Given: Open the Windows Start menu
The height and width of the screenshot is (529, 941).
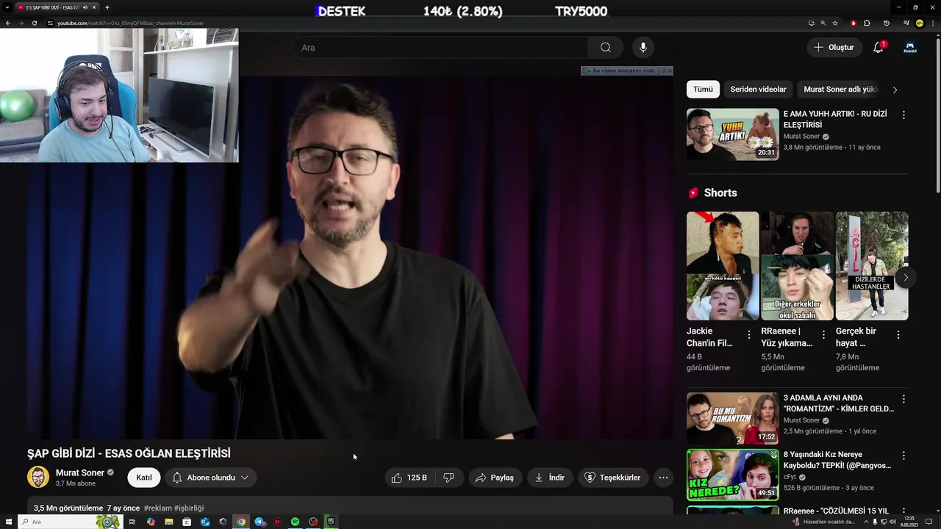Looking at the screenshot, I should (7, 522).
